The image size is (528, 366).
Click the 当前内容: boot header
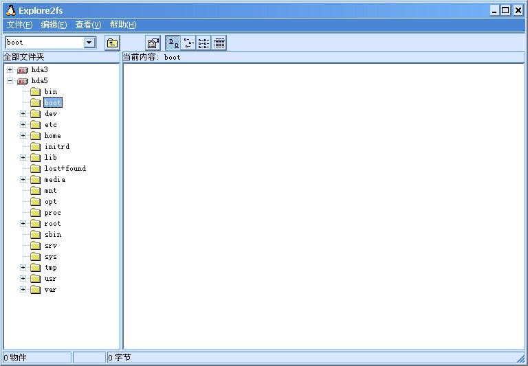click(x=323, y=57)
